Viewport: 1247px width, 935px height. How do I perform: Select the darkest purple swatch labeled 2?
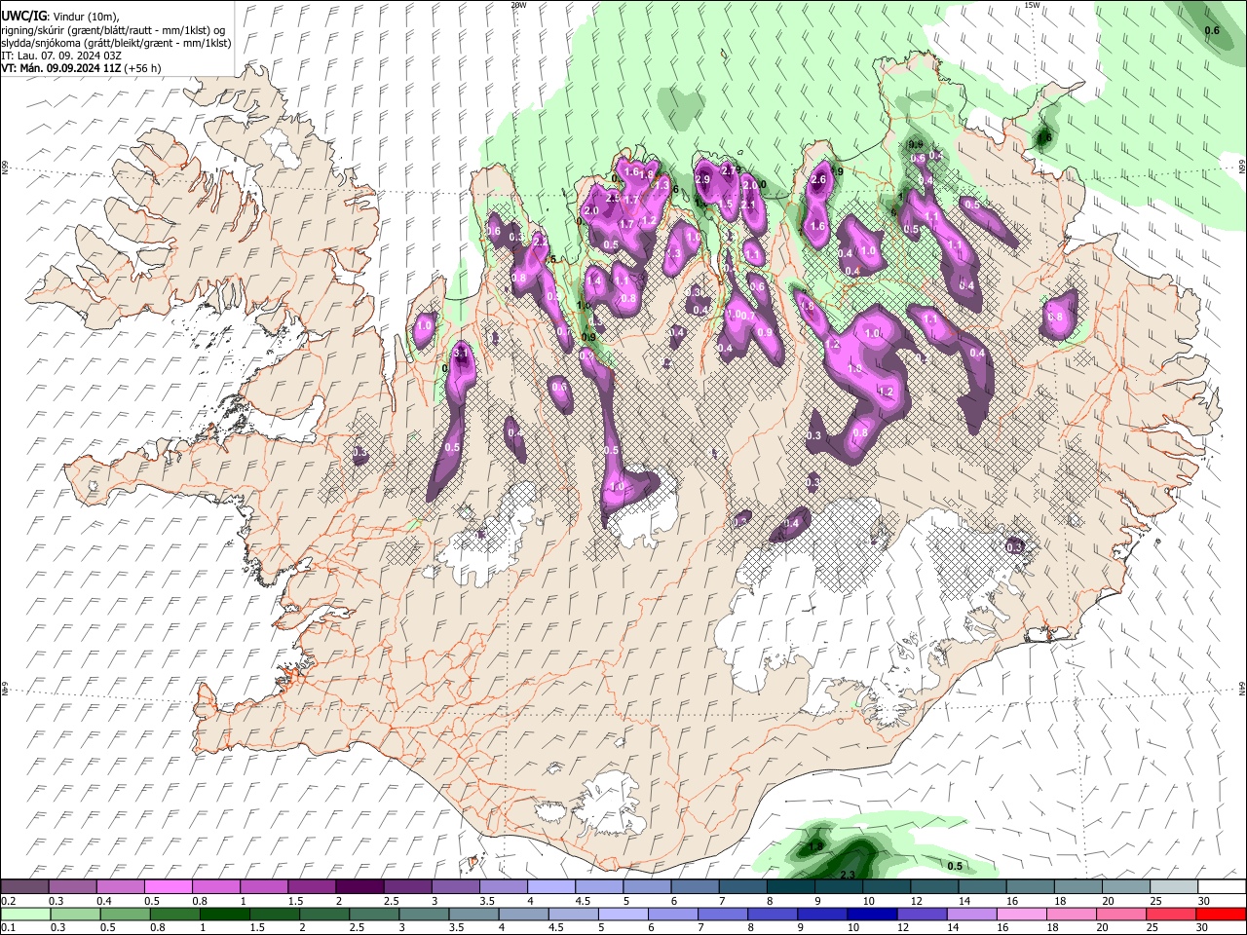pos(359,886)
